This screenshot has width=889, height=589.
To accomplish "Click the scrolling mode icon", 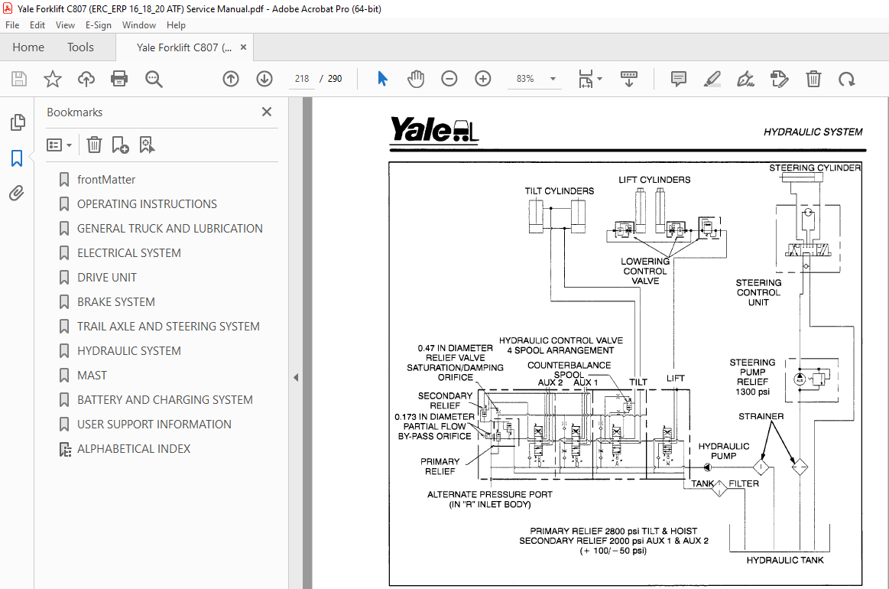I will [x=629, y=79].
